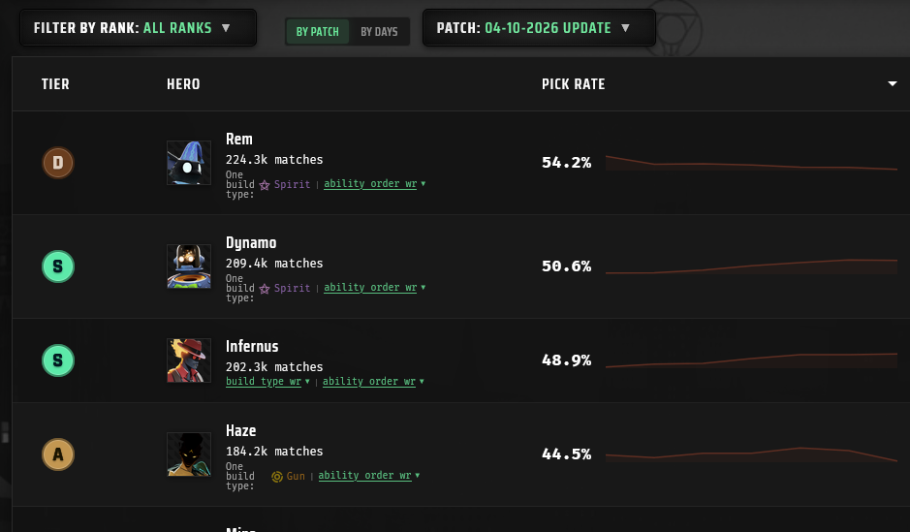910x532 pixels.
Task: Open the Haze hero name
Action: pyautogui.click(x=241, y=430)
